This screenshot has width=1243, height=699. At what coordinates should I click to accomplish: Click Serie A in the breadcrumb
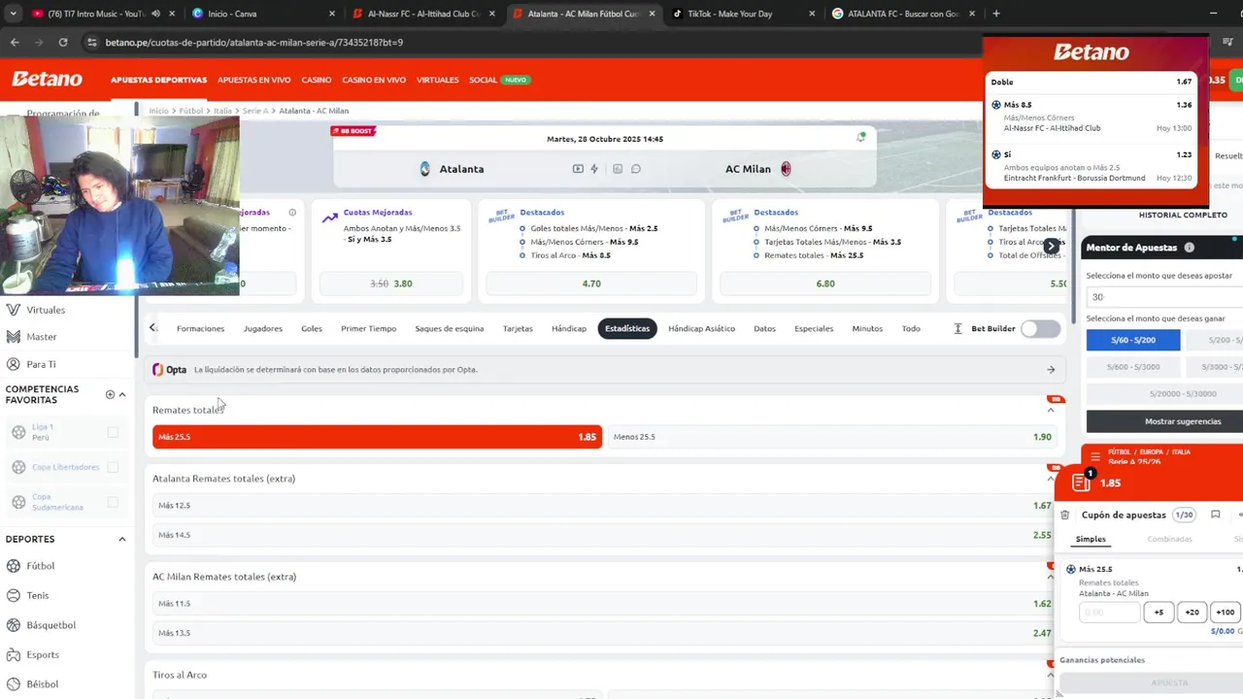click(255, 111)
